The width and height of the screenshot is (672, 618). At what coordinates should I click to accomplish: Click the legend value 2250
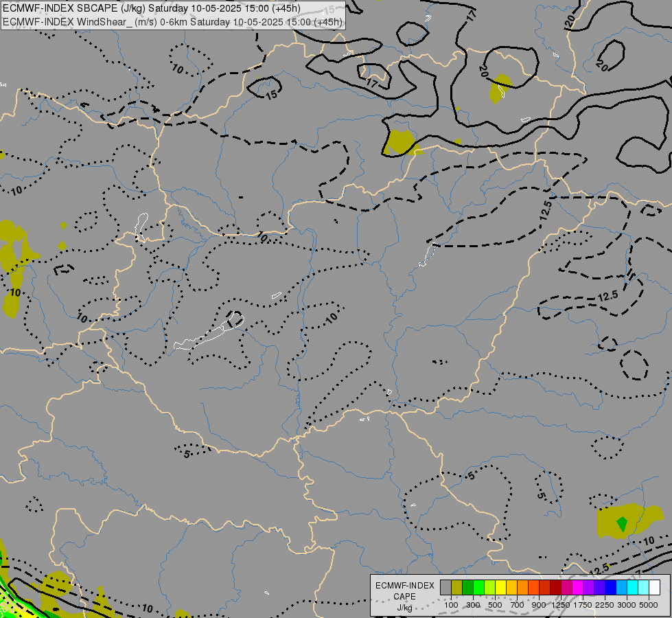point(605,605)
